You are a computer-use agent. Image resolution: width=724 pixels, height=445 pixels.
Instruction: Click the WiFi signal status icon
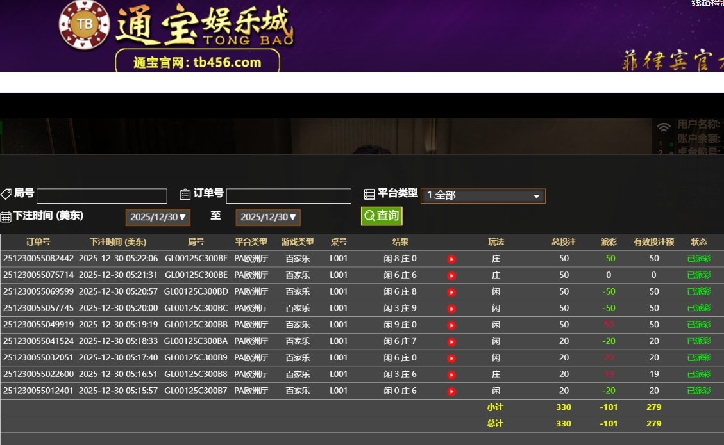pos(664,127)
